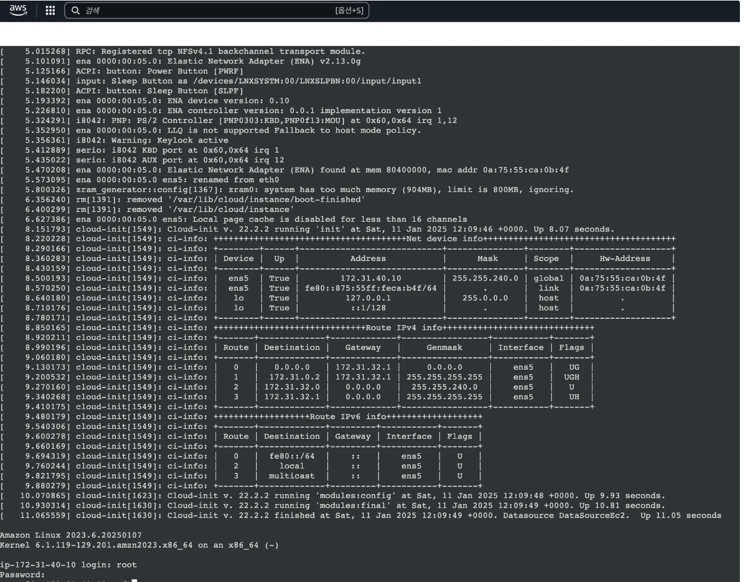
Task: Click 'Amazon Linux 2023.6.20250107' text
Action: pyautogui.click(x=71, y=535)
